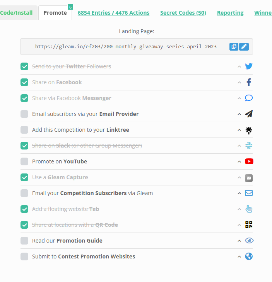This screenshot has width=272, height=282.
Task: Click the red YouTube play icon
Action: pos(249,161)
